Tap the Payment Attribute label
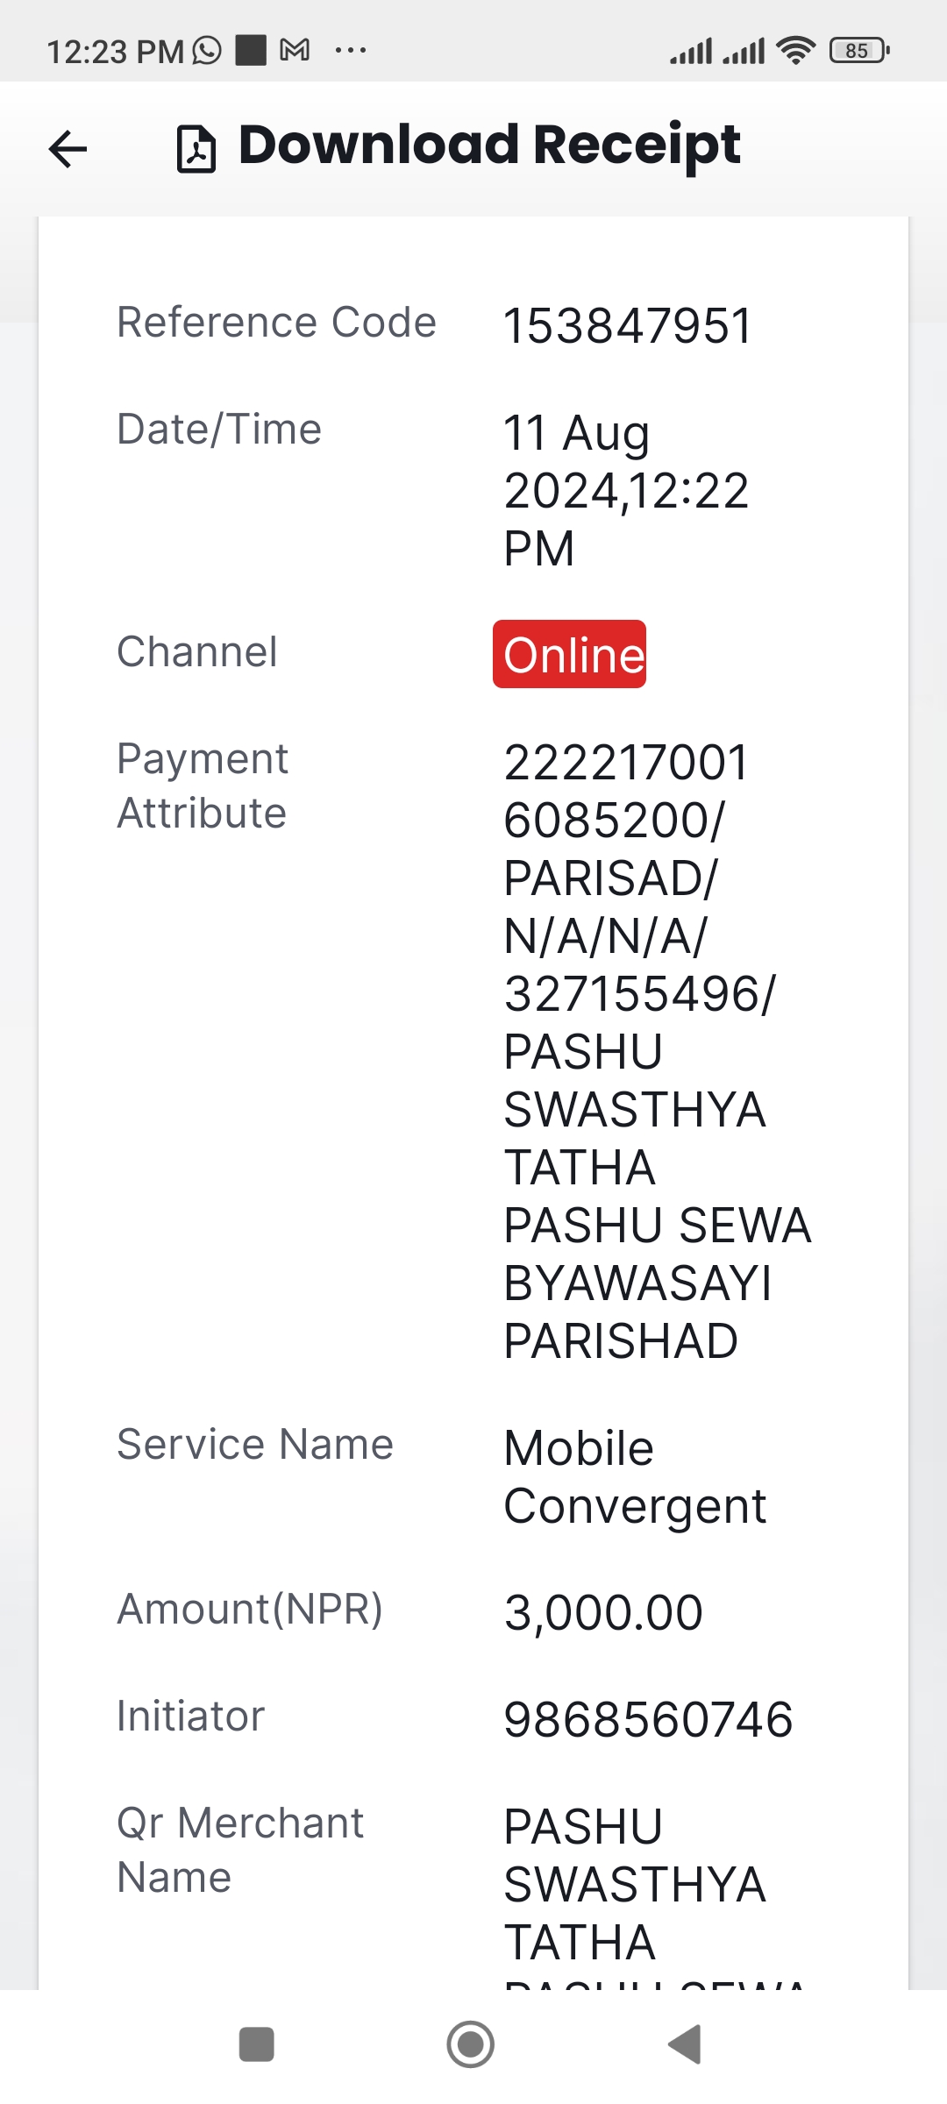The height and width of the screenshot is (2104, 947). (203, 786)
